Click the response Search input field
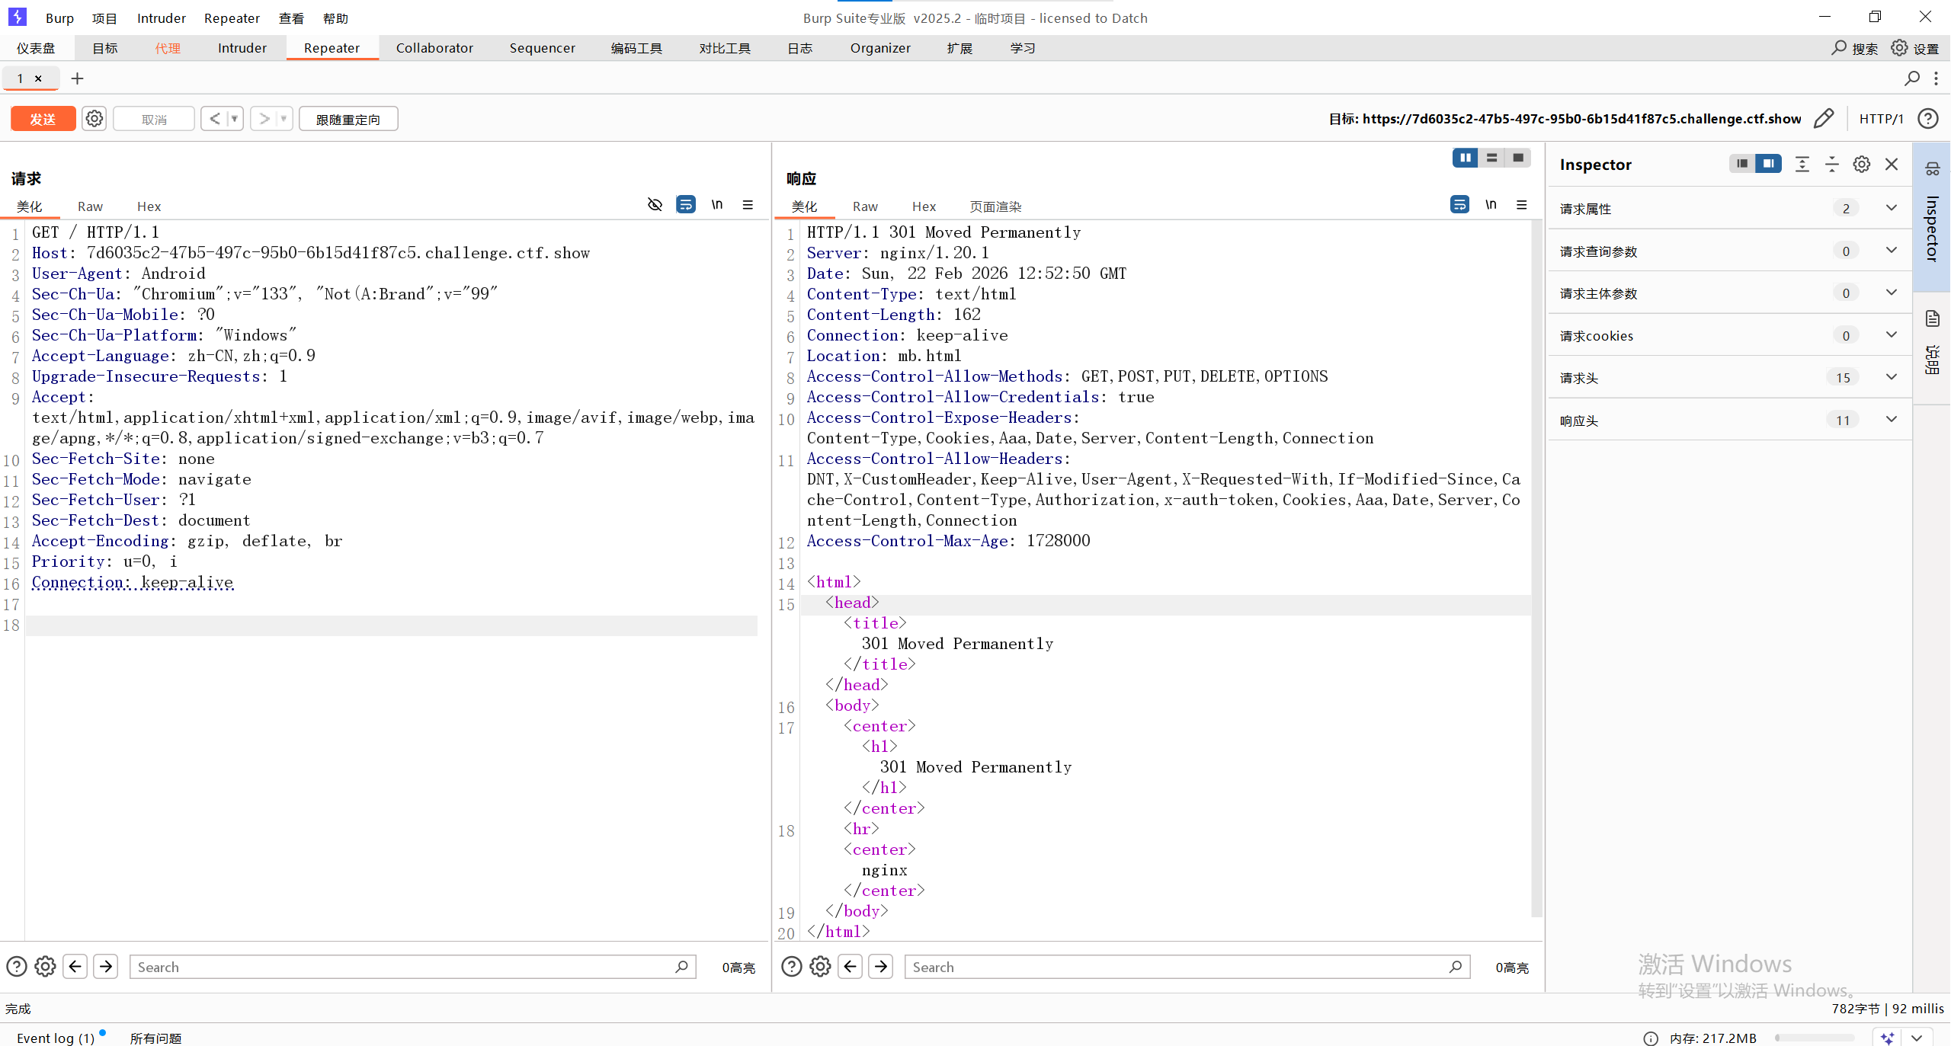This screenshot has height=1046, width=1951. click(1177, 967)
